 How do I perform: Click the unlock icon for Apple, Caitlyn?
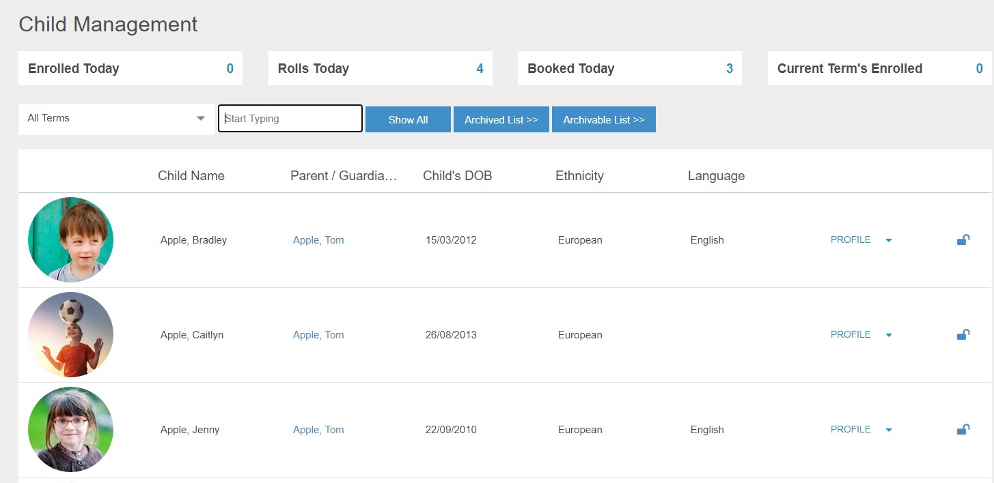(x=963, y=334)
